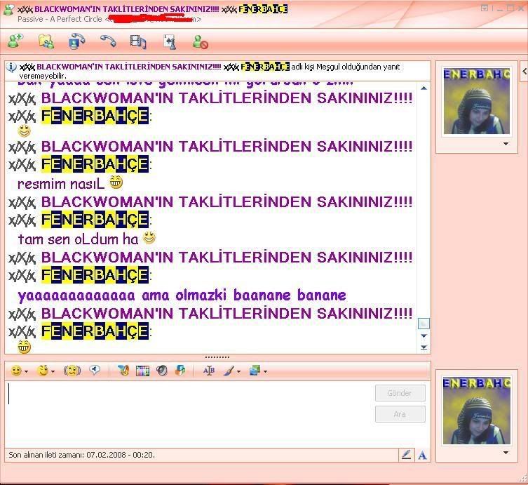The height and width of the screenshot is (485, 528).
Task: Close the chat window
Action: [522, 8]
